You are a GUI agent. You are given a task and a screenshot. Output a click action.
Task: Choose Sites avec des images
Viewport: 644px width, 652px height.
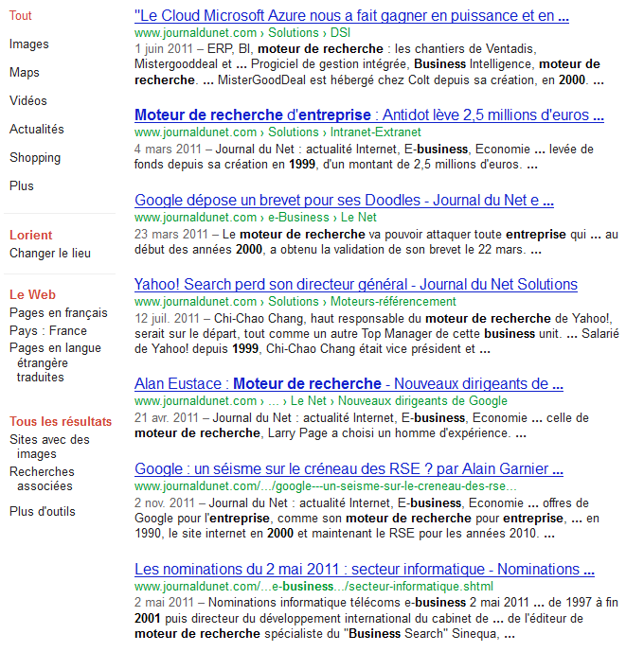point(49,447)
